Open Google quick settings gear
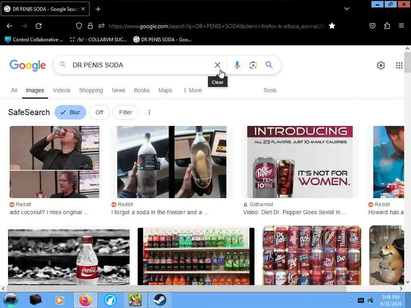 (380, 65)
